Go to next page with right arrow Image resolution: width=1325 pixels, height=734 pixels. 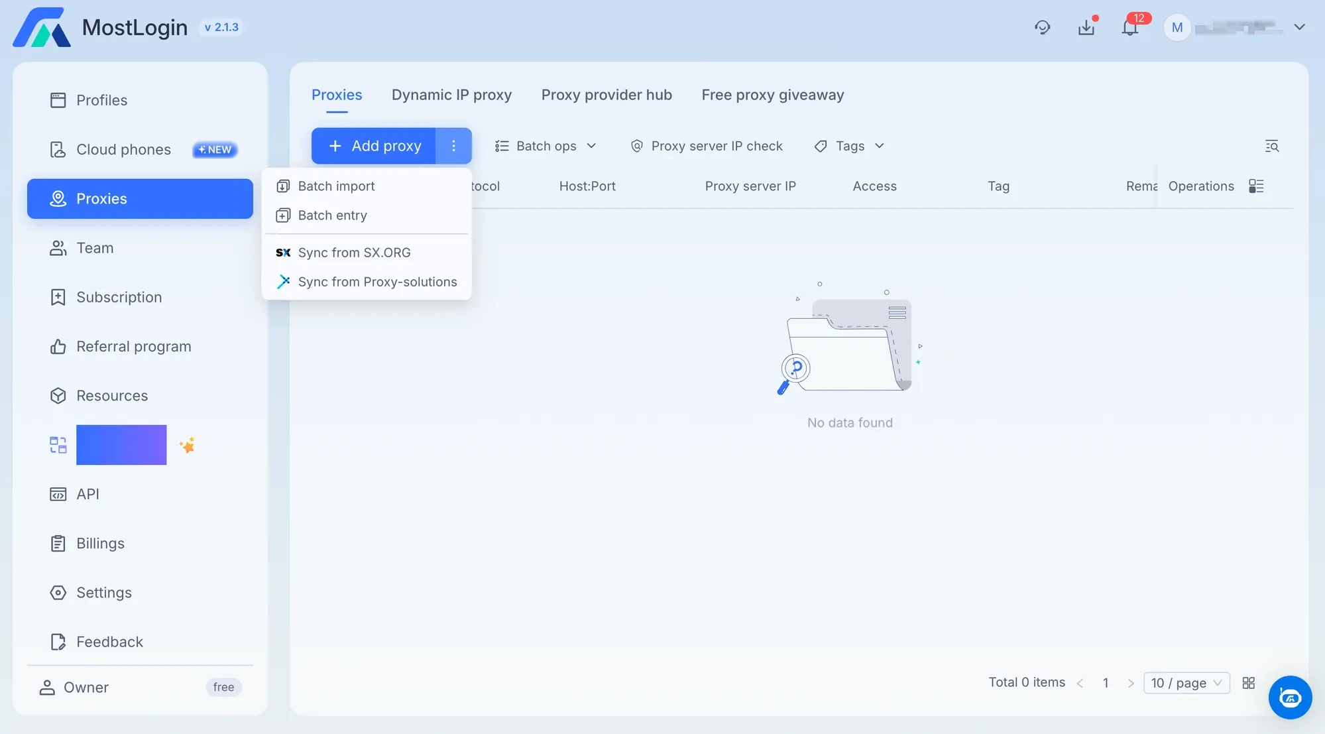(1130, 683)
